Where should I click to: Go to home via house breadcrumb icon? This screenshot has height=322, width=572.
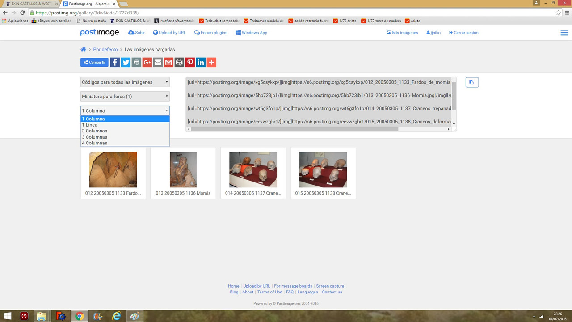click(83, 50)
